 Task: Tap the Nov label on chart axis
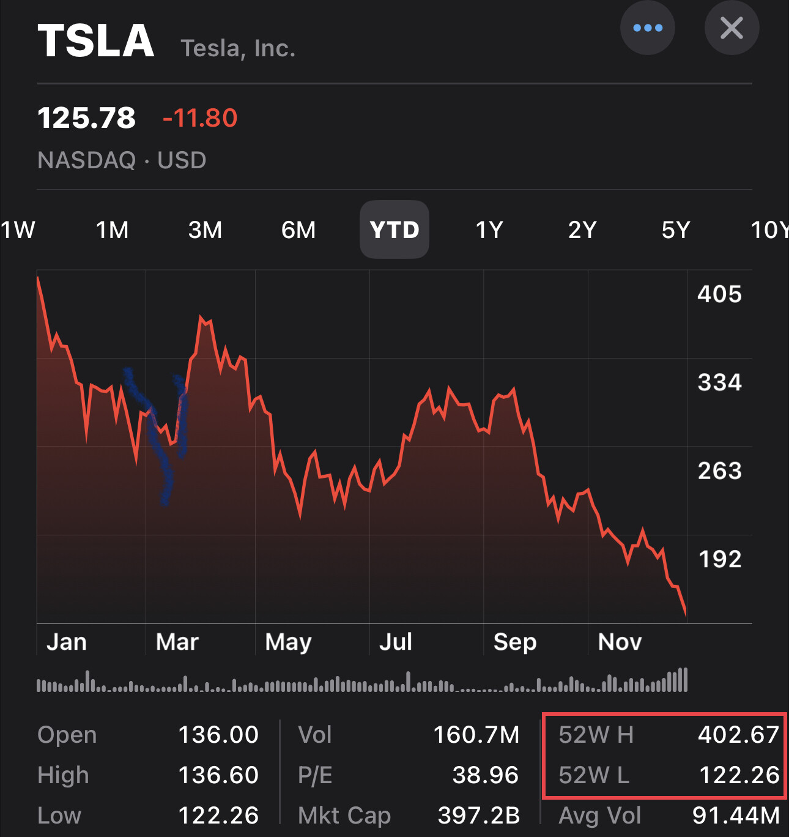(x=620, y=642)
